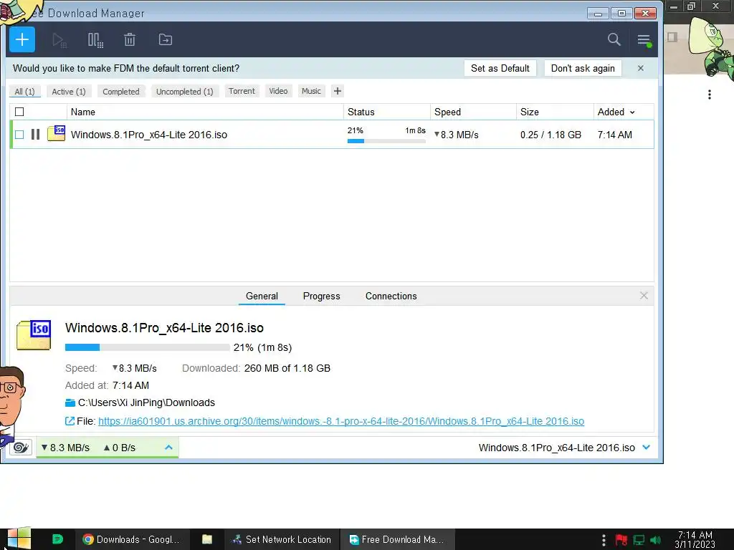Toggle Chrome side panel icon behind FDM

point(672,37)
